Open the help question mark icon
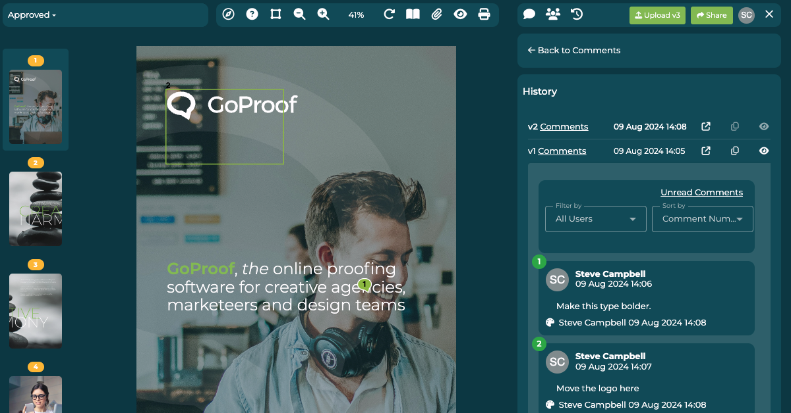This screenshot has height=413, width=791. point(252,14)
